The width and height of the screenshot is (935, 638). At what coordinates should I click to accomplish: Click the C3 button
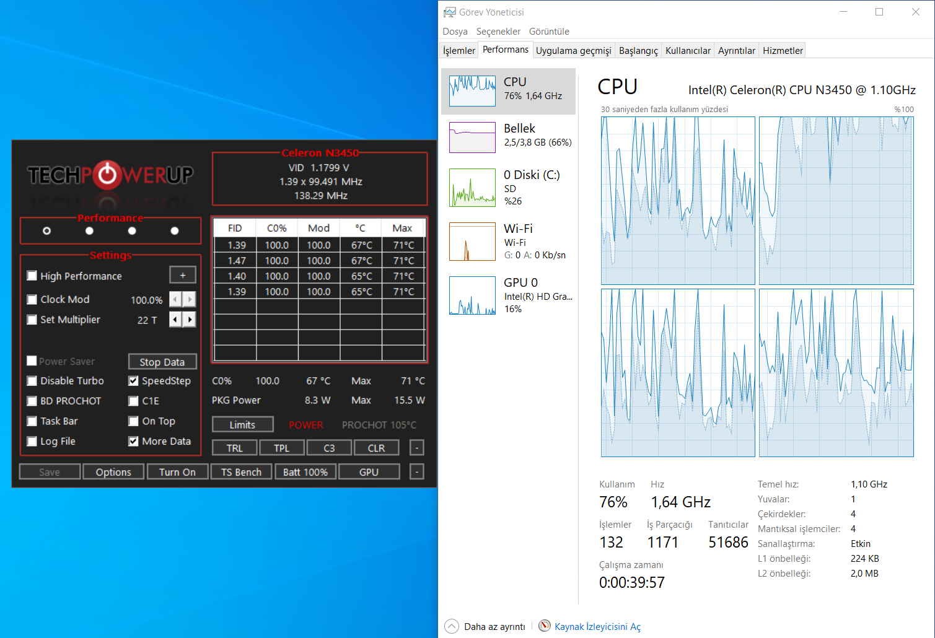(329, 448)
